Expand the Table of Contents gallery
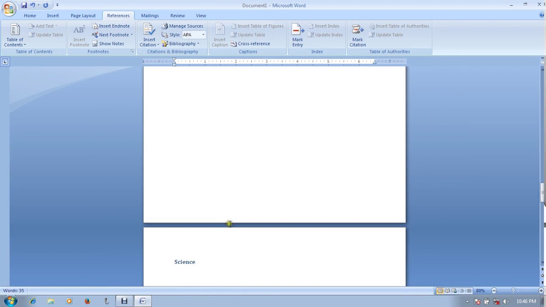Screen dimensions: 546x307 point(15,35)
